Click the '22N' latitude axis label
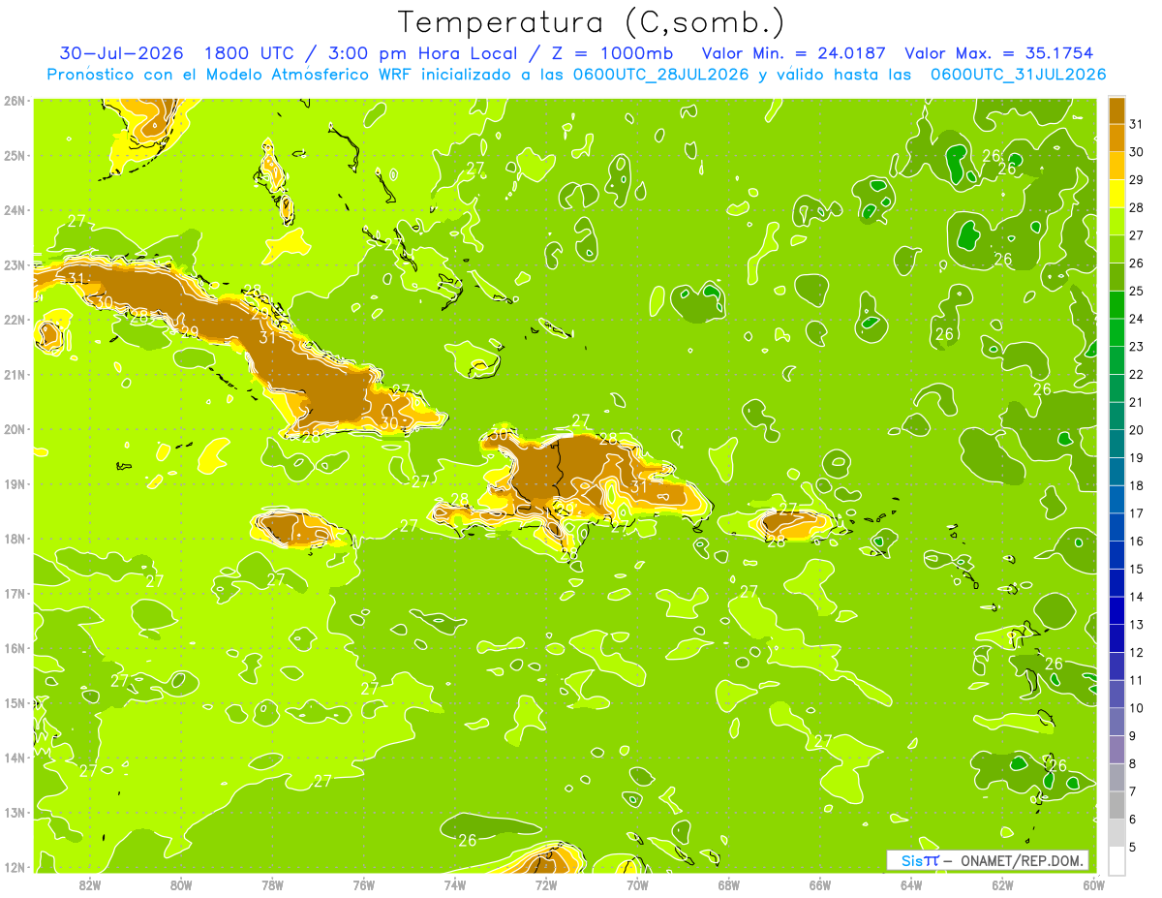 pyautogui.click(x=15, y=320)
